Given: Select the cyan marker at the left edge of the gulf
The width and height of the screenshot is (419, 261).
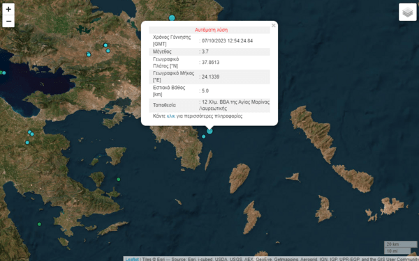Looking at the screenshot, I should click(x=3, y=72).
